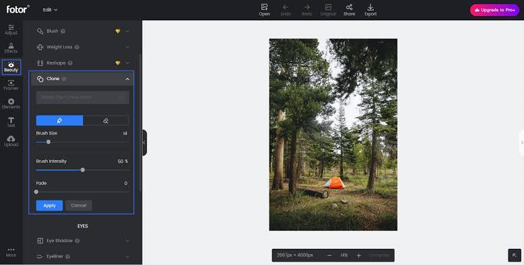The height and width of the screenshot is (265, 524).
Task: Click the 14% zoom level value
Action: (344, 256)
